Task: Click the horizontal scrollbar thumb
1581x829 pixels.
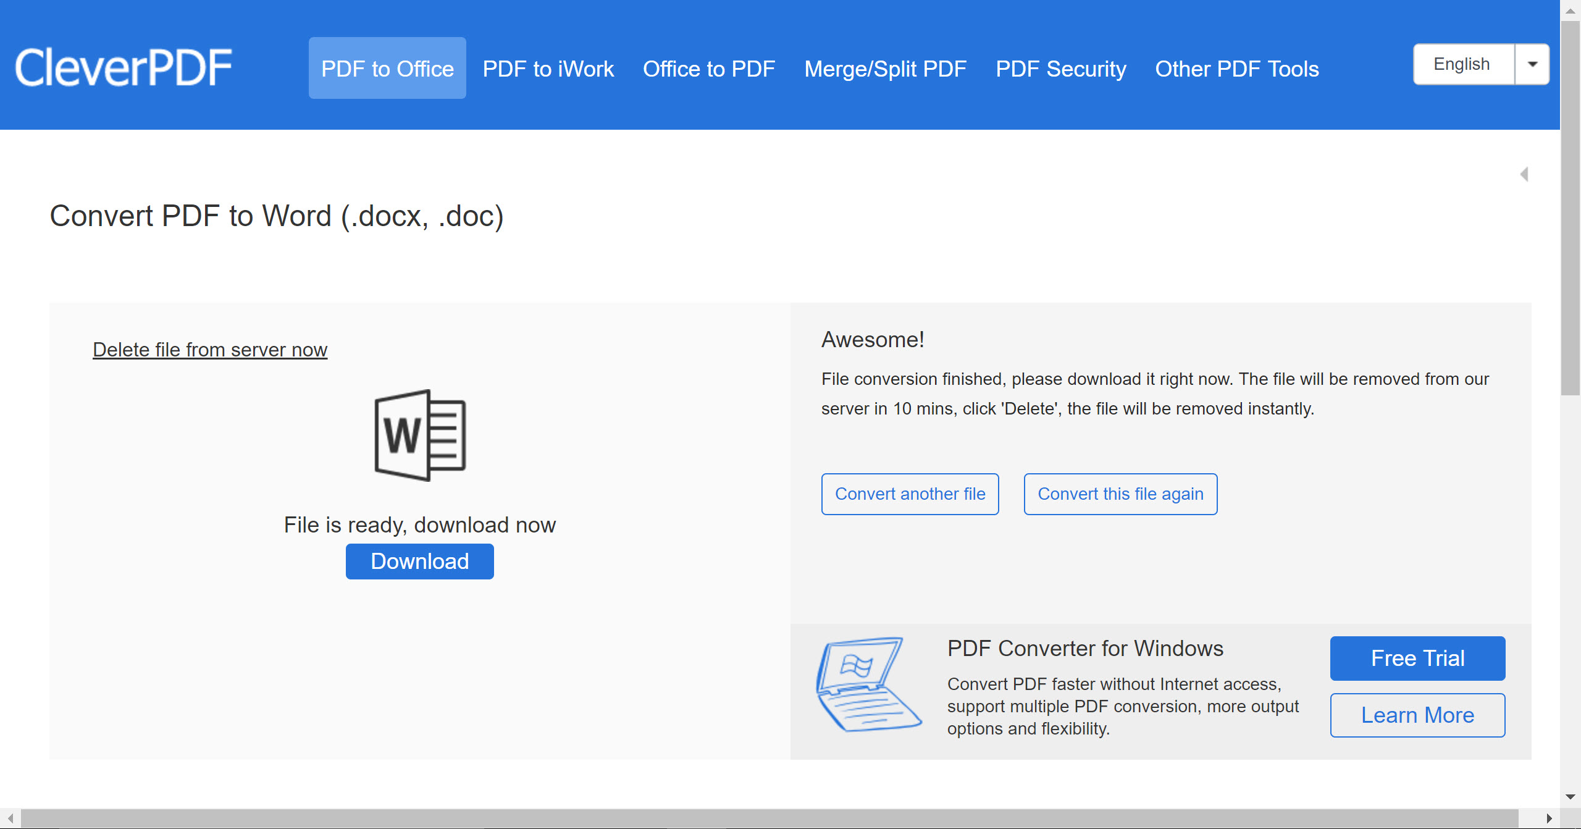Action: pyautogui.click(x=770, y=818)
